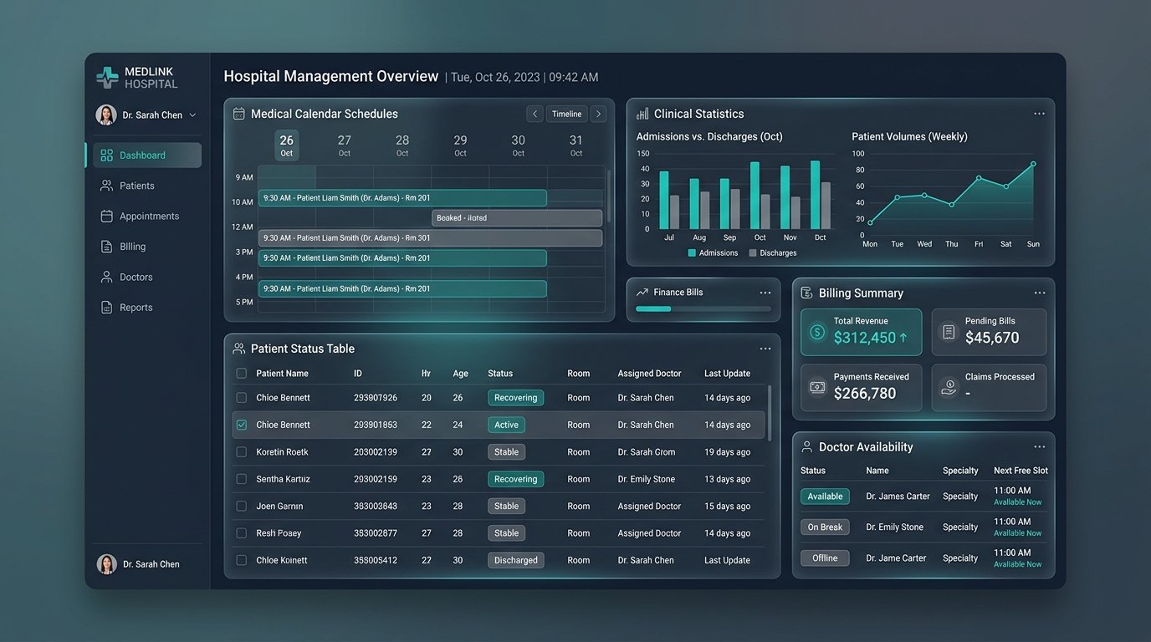Click the On Break status badge

point(825,527)
